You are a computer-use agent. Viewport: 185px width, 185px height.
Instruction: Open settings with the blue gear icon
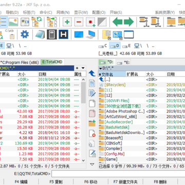click(25, 34)
